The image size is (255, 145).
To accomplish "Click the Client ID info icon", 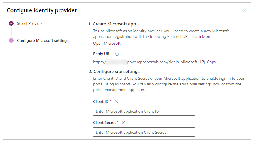I will click(116, 102).
